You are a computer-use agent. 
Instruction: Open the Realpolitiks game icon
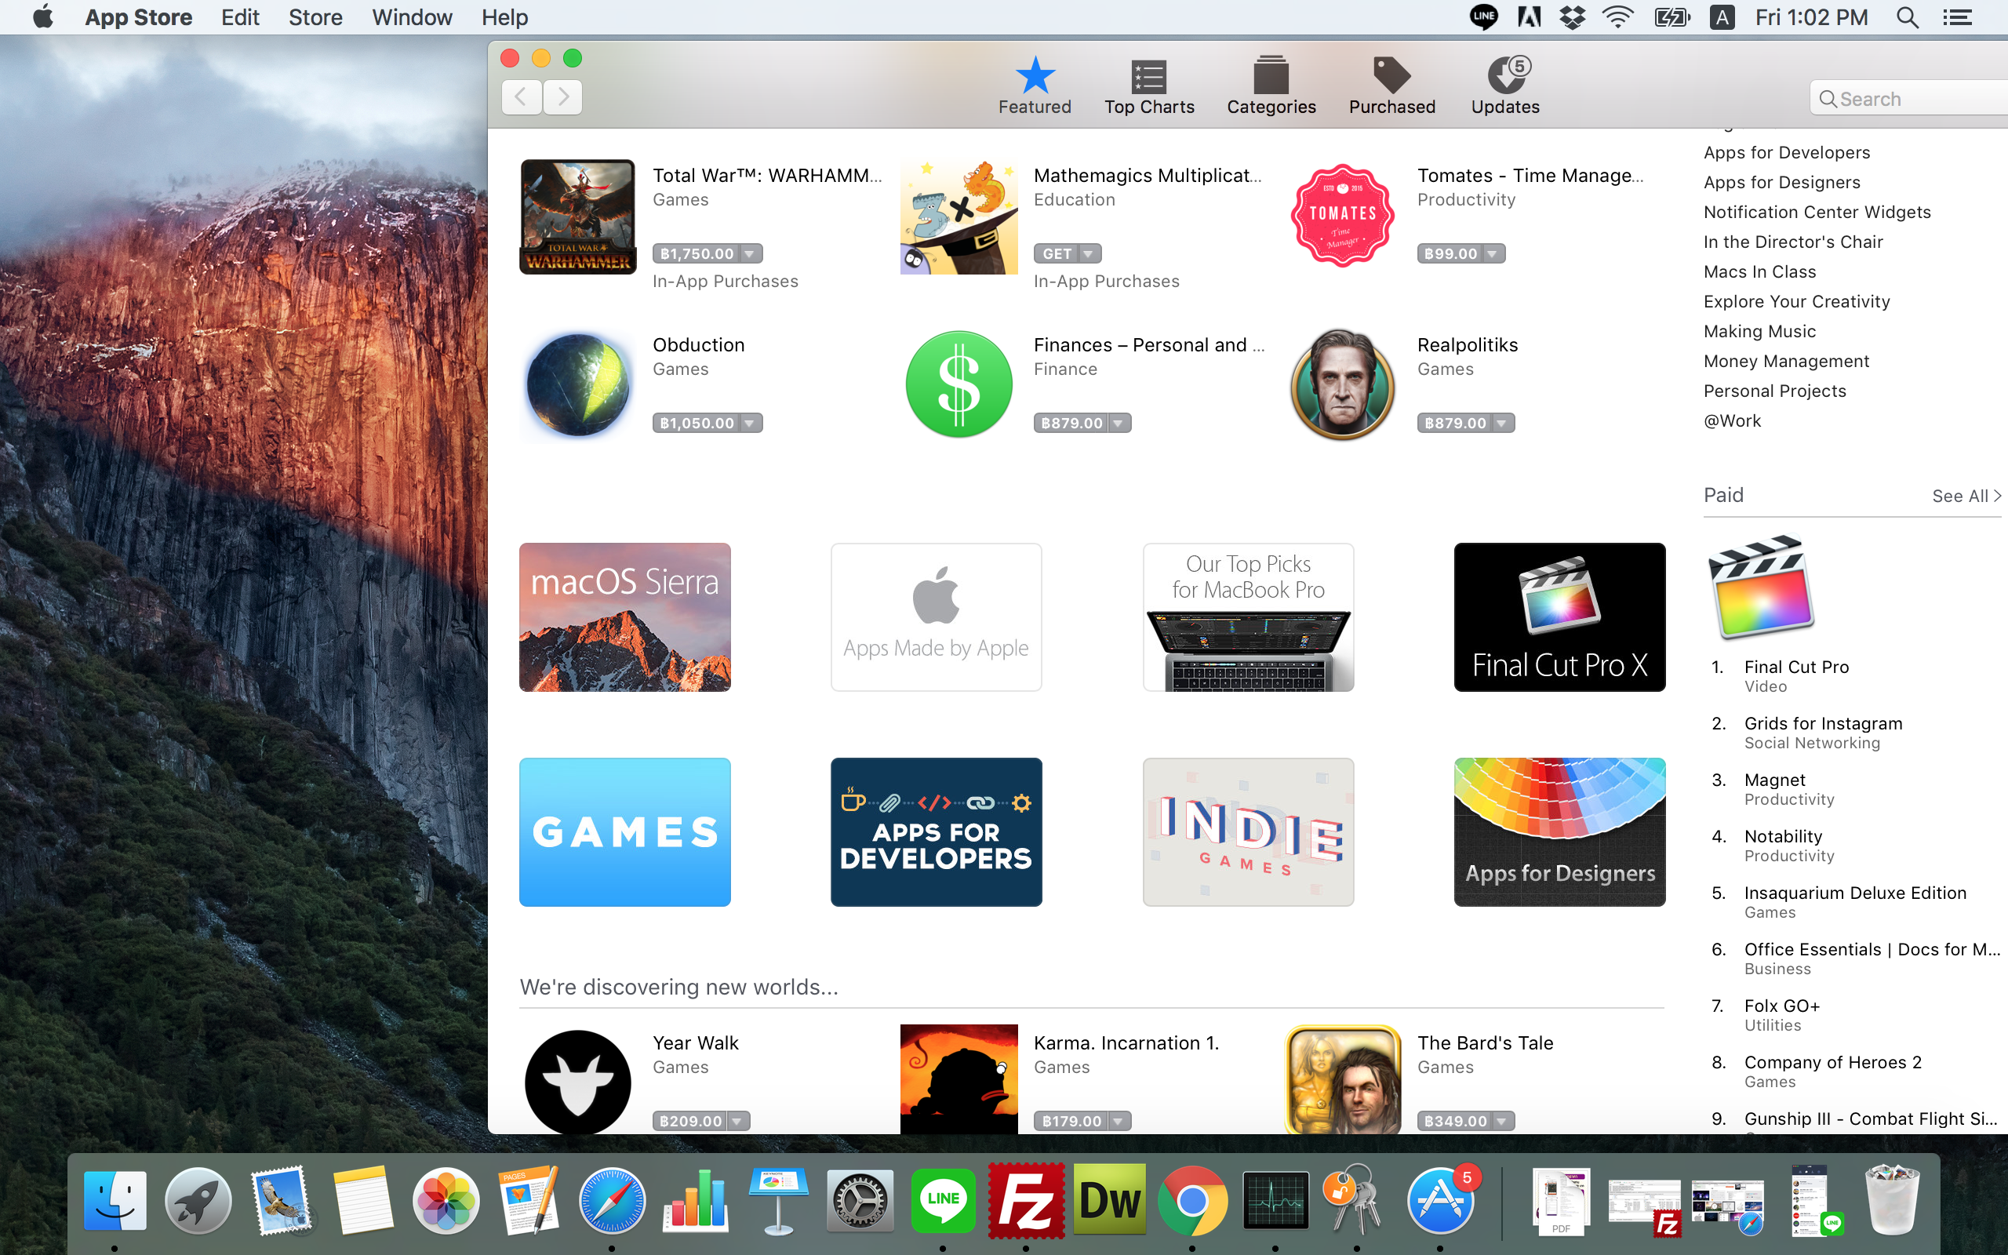[x=1342, y=384]
